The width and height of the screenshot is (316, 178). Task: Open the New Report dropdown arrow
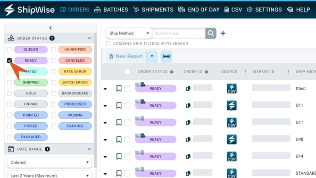152,56
